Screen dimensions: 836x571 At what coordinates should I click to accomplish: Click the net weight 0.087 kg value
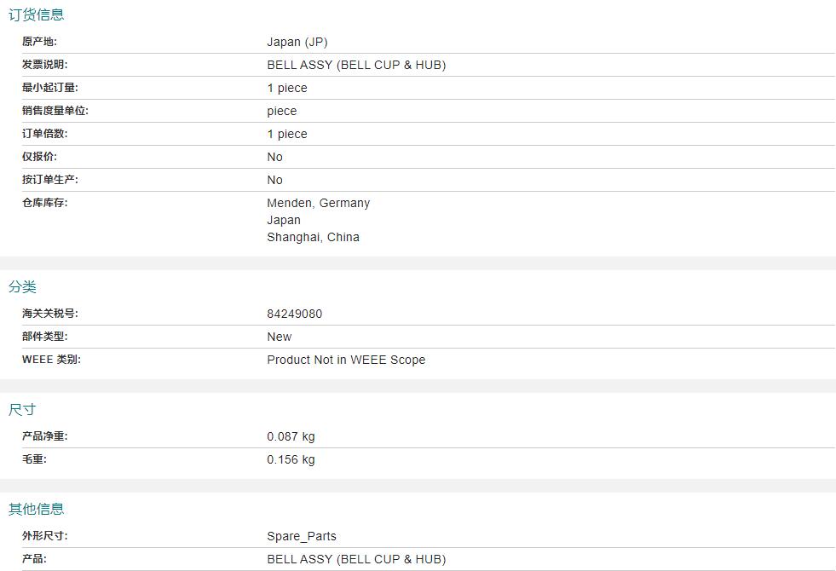[291, 436]
